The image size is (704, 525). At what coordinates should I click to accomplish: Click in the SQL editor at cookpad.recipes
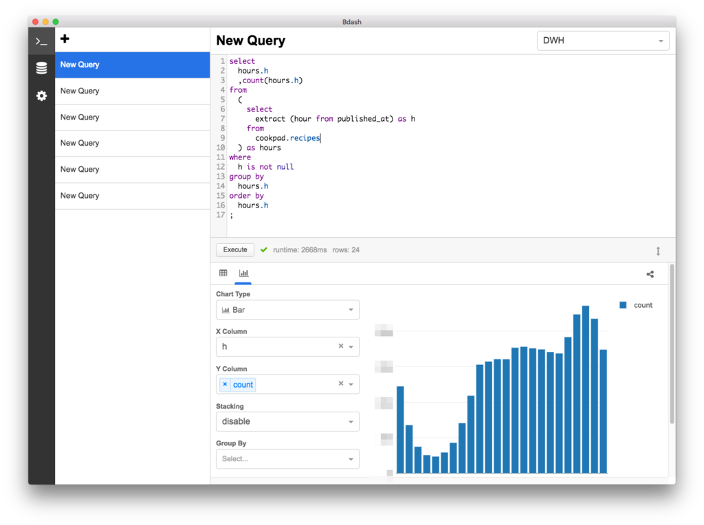point(288,137)
